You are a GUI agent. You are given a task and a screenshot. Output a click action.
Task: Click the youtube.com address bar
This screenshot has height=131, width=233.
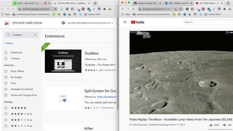160,9
